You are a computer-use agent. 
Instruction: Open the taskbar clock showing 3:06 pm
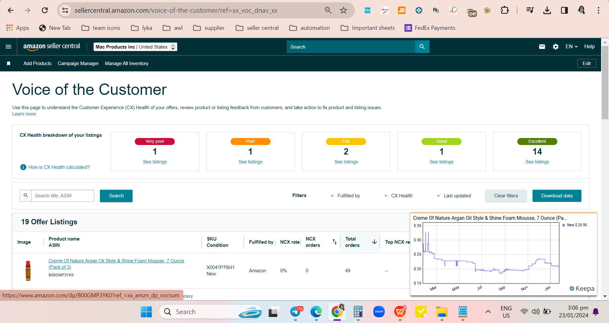click(x=573, y=312)
